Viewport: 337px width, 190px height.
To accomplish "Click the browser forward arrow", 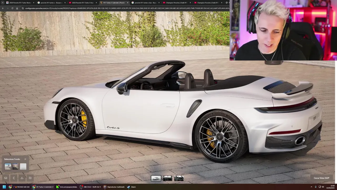I will 7,8.
